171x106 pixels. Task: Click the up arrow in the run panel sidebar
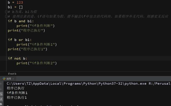click(1, 84)
